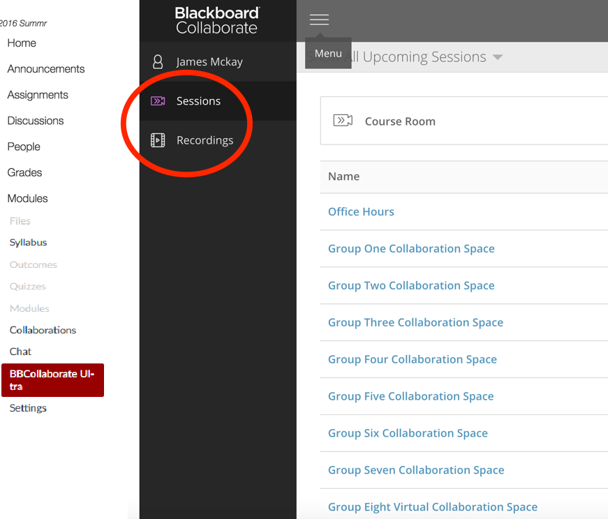The image size is (608, 519).
Task: Open Discussions in course navigation
Action: pos(36,121)
